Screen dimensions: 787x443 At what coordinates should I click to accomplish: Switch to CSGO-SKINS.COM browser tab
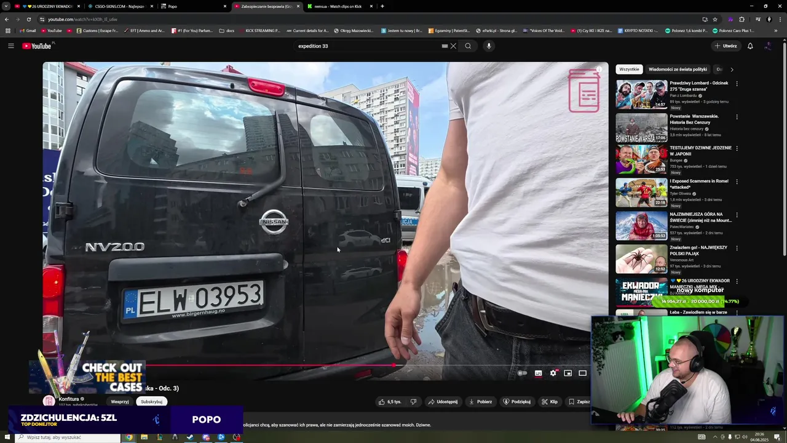pyautogui.click(x=119, y=6)
